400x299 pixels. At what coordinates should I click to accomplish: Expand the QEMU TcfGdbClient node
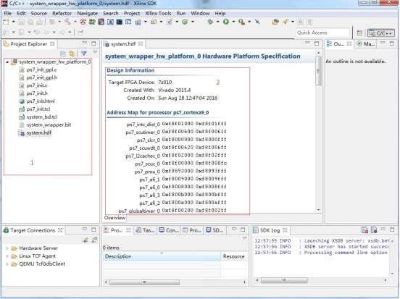click(7, 264)
